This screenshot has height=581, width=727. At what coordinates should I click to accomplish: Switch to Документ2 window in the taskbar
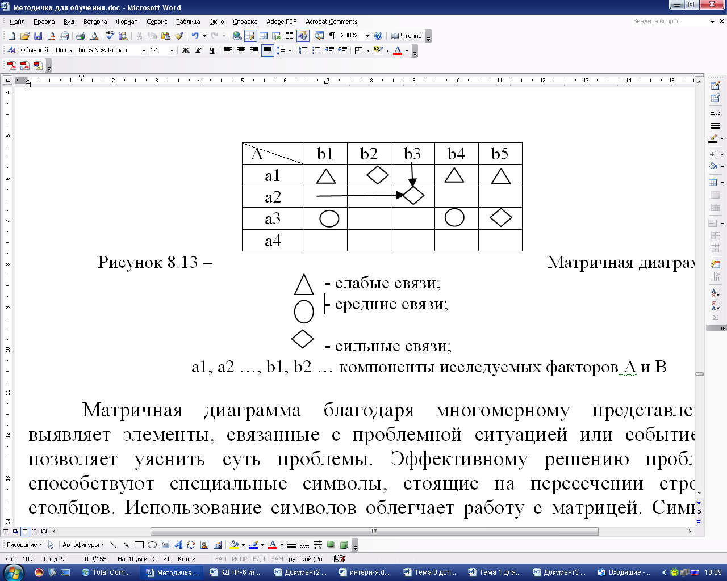(x=300, y=572)
